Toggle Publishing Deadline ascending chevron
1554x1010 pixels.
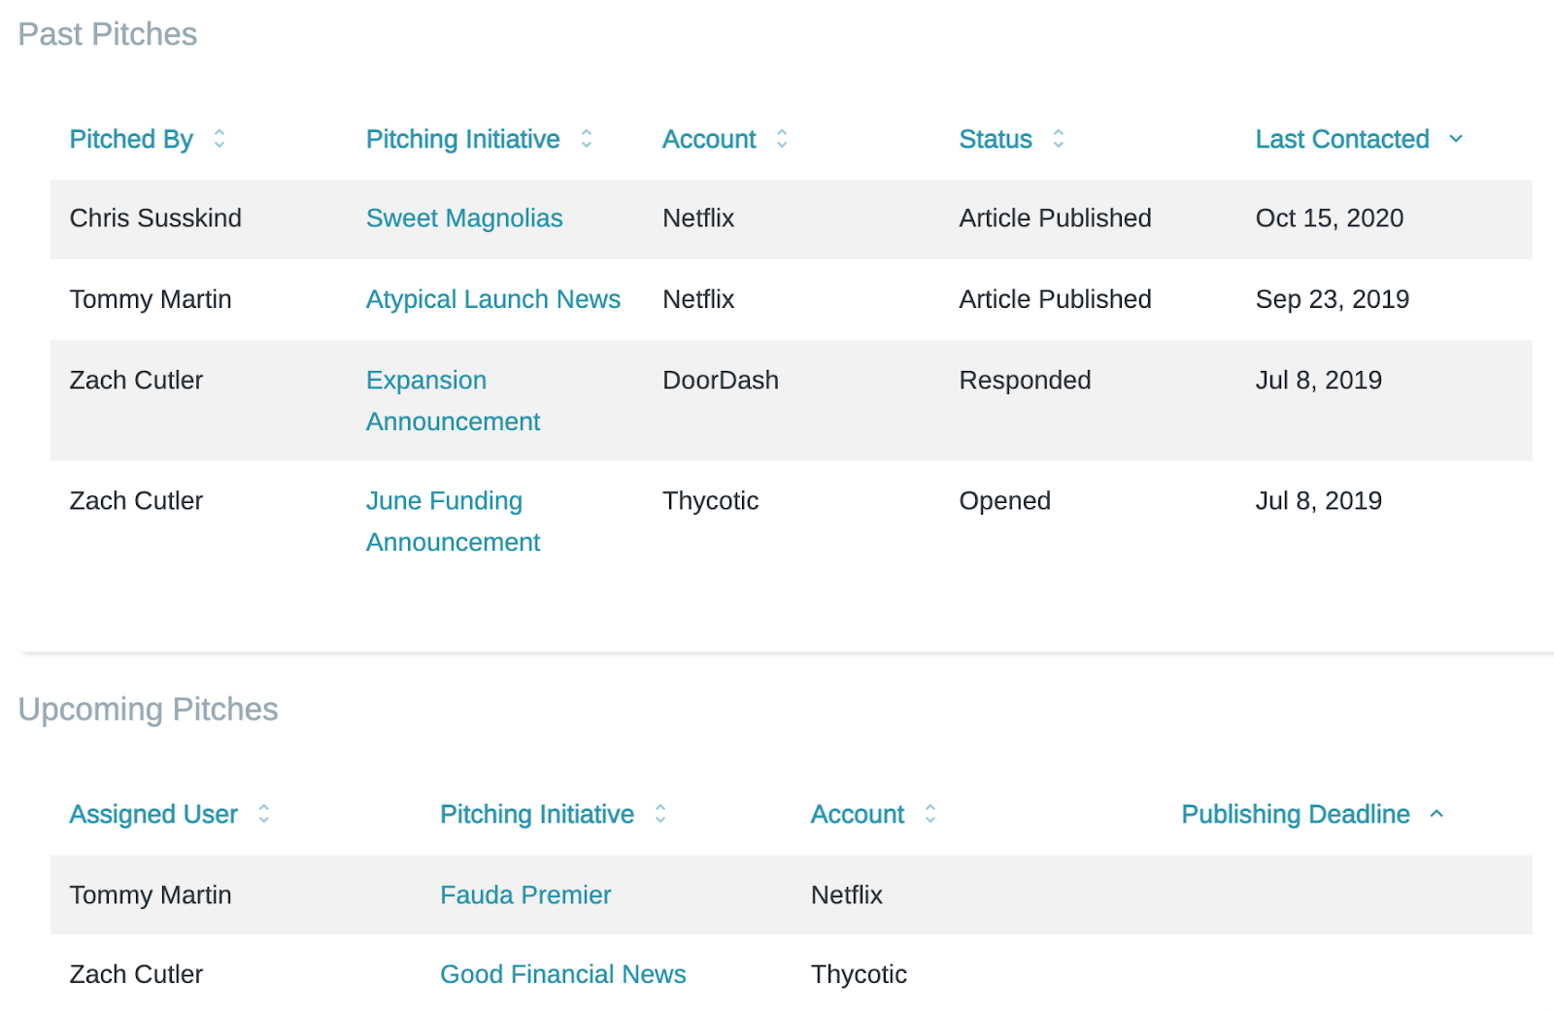[1437, 814]
